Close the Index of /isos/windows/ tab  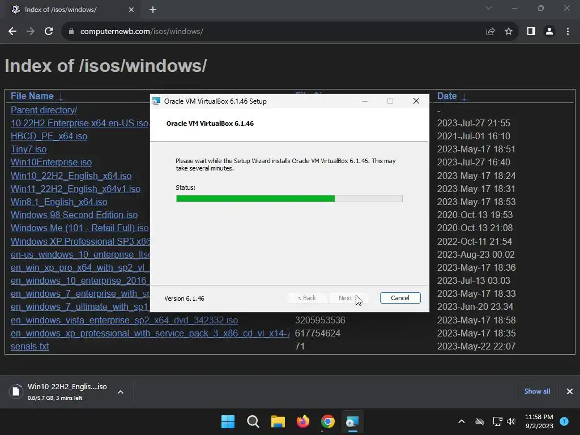pos(131,10)
